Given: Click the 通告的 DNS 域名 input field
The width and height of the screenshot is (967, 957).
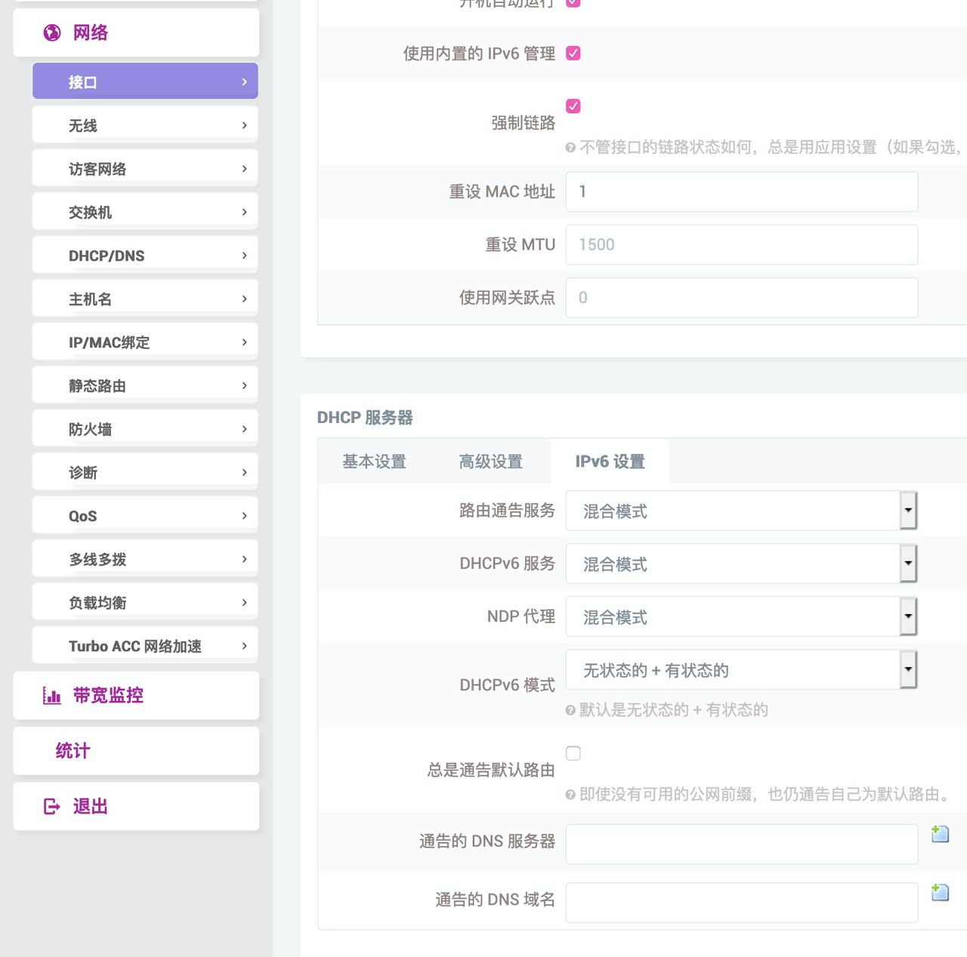Looking at the screenshot, I should coord(742,903).
